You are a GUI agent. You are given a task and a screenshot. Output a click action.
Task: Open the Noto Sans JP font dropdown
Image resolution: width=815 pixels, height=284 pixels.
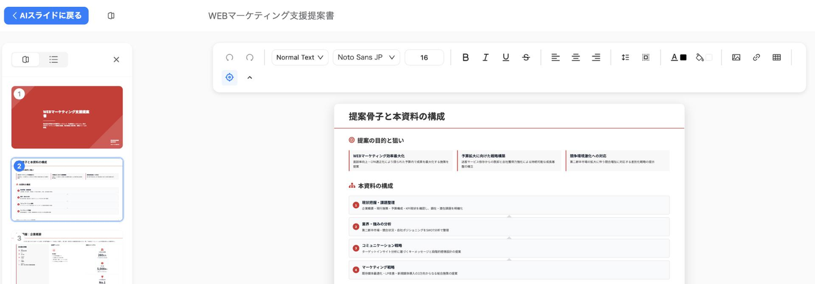[x=366, y=58]
